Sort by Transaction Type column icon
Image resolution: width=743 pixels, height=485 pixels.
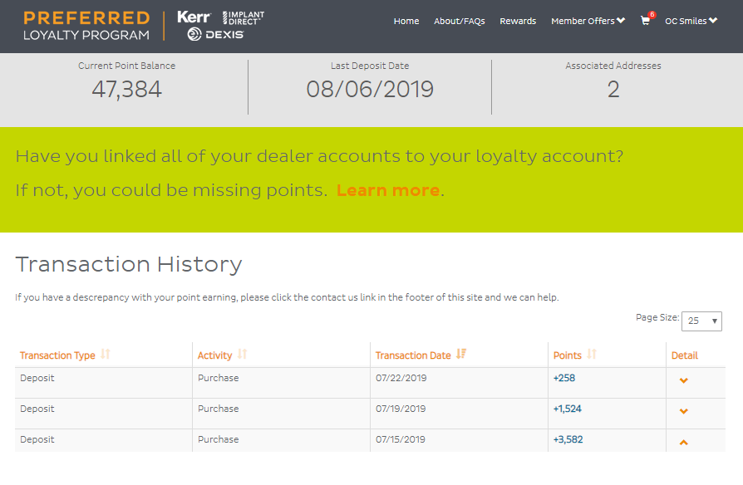click(106, 355)
